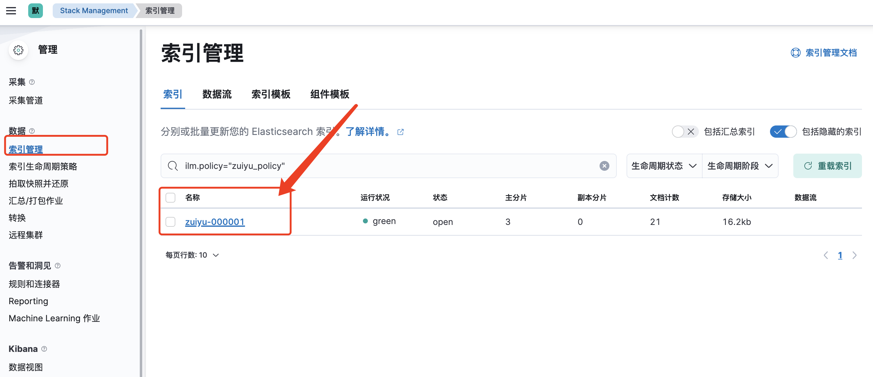Sort by 运行状况 column header

[x=375, y=198]
